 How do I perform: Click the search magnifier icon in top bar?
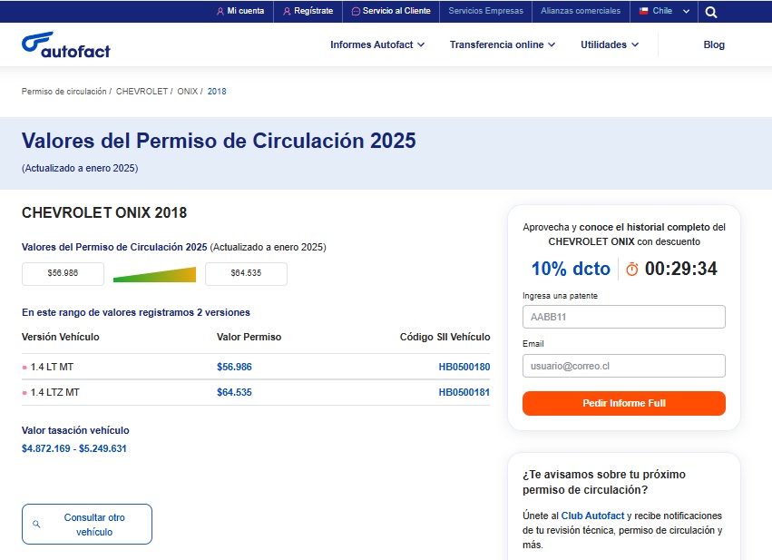pos(711,12)
